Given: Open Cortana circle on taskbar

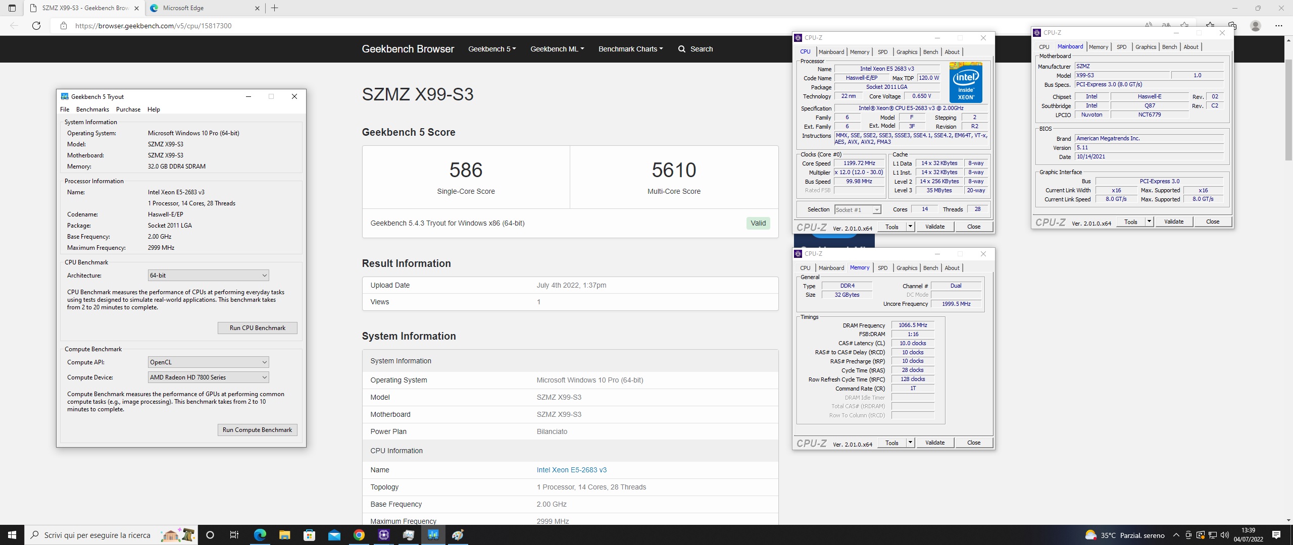Looking at the screenshot, I should [x=210, y=535].
